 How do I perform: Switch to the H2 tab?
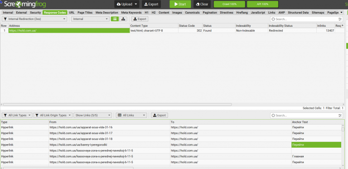click(154, 13)
